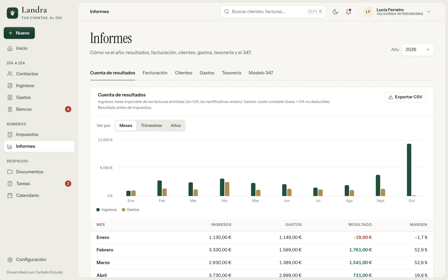
Task: Click the Impuestos calculator icon
Action: click(10, 135)
